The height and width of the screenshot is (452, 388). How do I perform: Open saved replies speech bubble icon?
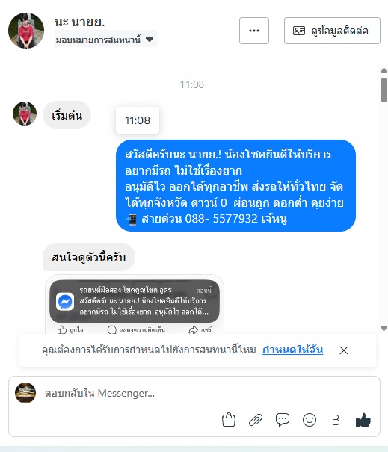click(283, 420)
